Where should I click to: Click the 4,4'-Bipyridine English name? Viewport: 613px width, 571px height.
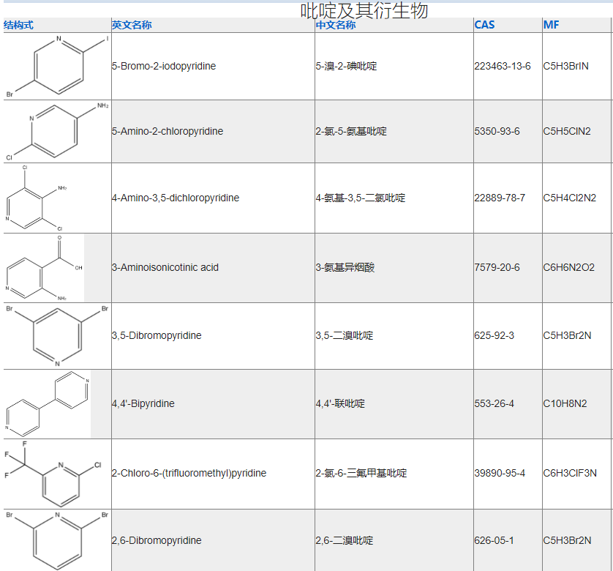[x=143, y=404]
